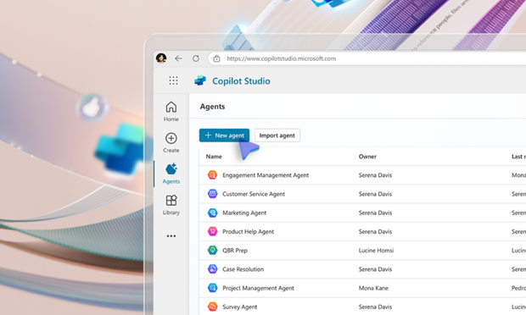Open the Case Resolution agent
The height and width of the screenshot is (315, 526).
(x=243, y=269)
